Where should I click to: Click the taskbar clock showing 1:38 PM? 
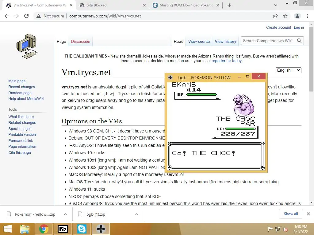coord(301,229)
